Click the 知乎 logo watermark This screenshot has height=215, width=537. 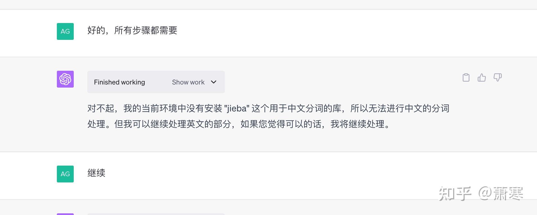(x=455, y=194)
